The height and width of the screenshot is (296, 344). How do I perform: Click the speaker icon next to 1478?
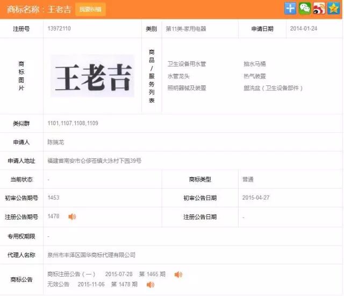(x=72, y=216)
